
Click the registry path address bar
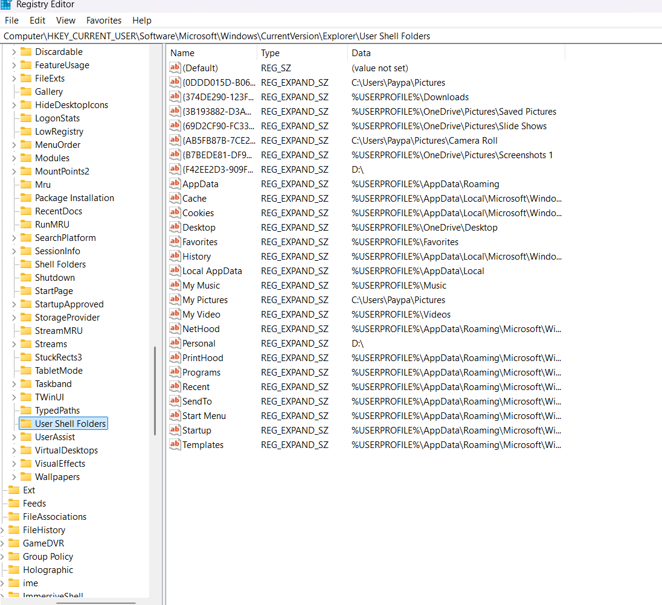[331, 36]
